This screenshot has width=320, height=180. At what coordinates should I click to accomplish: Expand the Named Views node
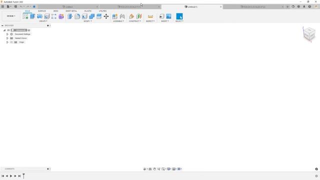click(7, 38)
